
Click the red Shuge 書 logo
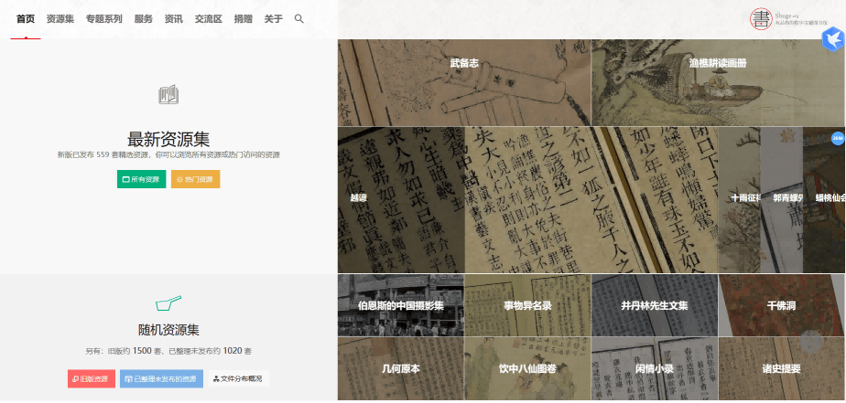click(x=761, y=18)
